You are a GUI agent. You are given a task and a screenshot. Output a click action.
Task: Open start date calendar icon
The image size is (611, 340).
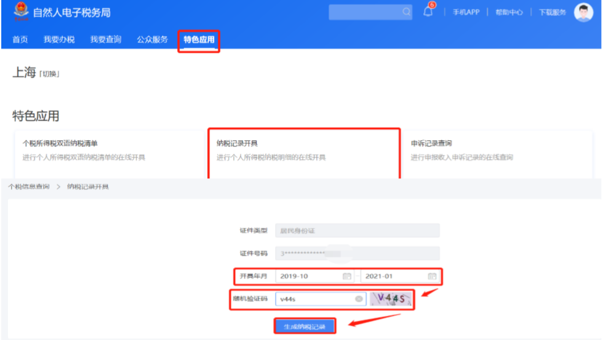click(347, 276)
